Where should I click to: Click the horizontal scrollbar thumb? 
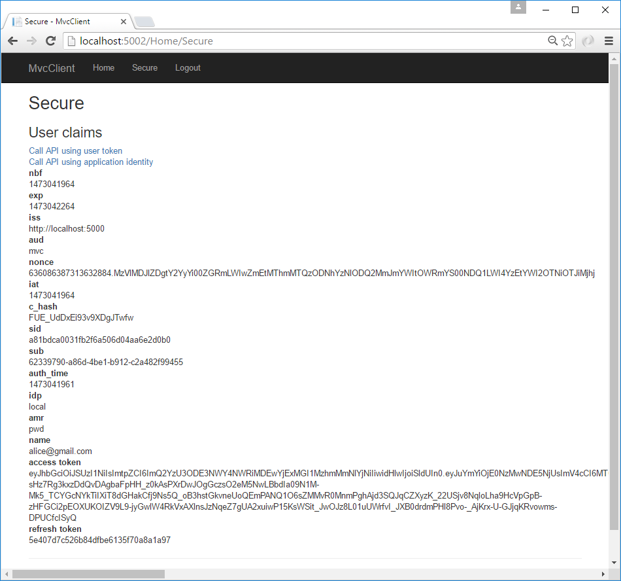pos(88,574)
